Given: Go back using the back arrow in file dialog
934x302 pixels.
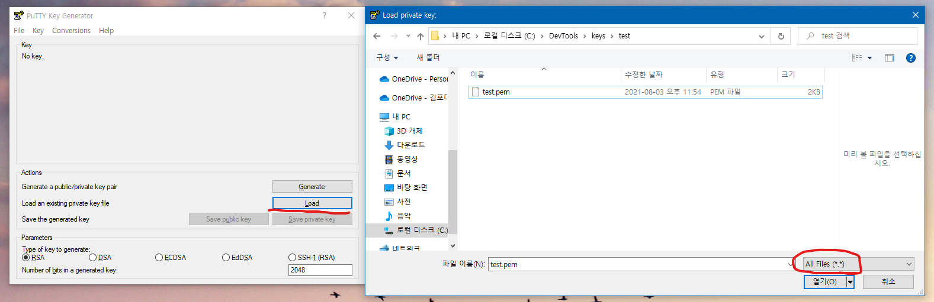Looking at the screenshot, I should [377, 36].
